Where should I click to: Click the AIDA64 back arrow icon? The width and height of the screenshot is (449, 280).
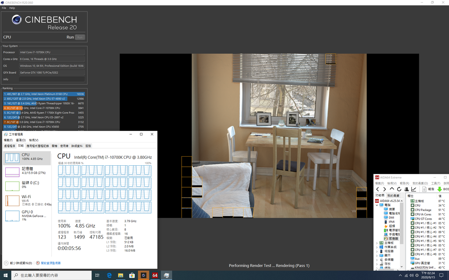tap(378, 189)
